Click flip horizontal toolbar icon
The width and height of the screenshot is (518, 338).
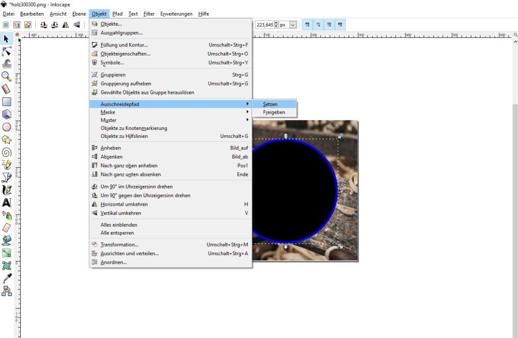click(66, 25)
